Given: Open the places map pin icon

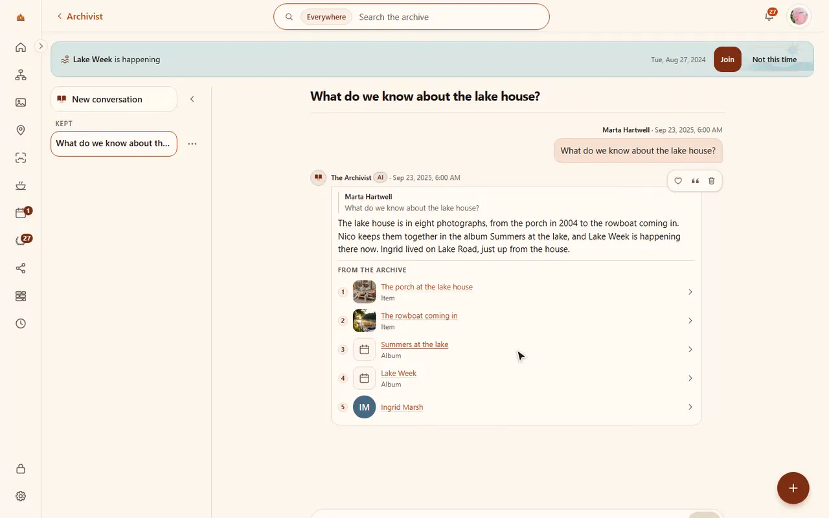Looking at the screenshot, I should pos(21,130).
